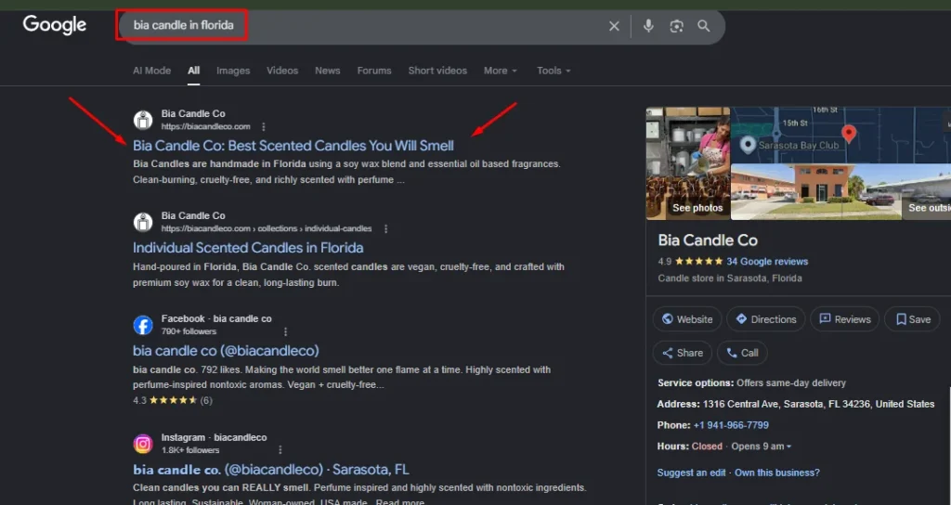Clear the search box with X icon

tap(614, 26)
